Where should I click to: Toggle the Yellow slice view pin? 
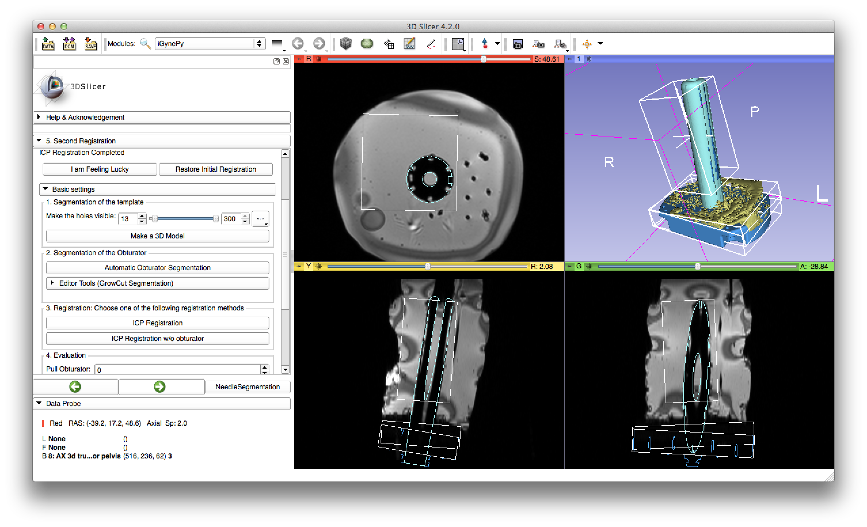coord(299,266)
